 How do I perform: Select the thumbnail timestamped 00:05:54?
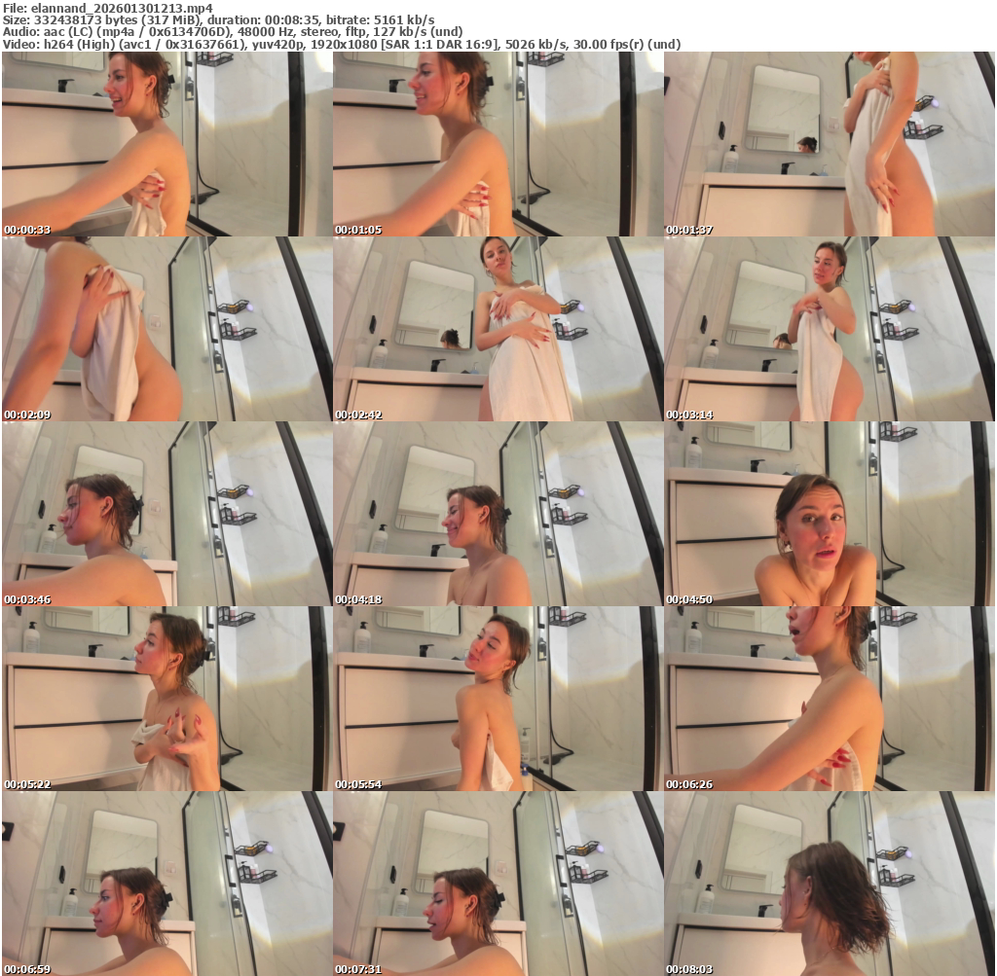[x=498, y=699]
